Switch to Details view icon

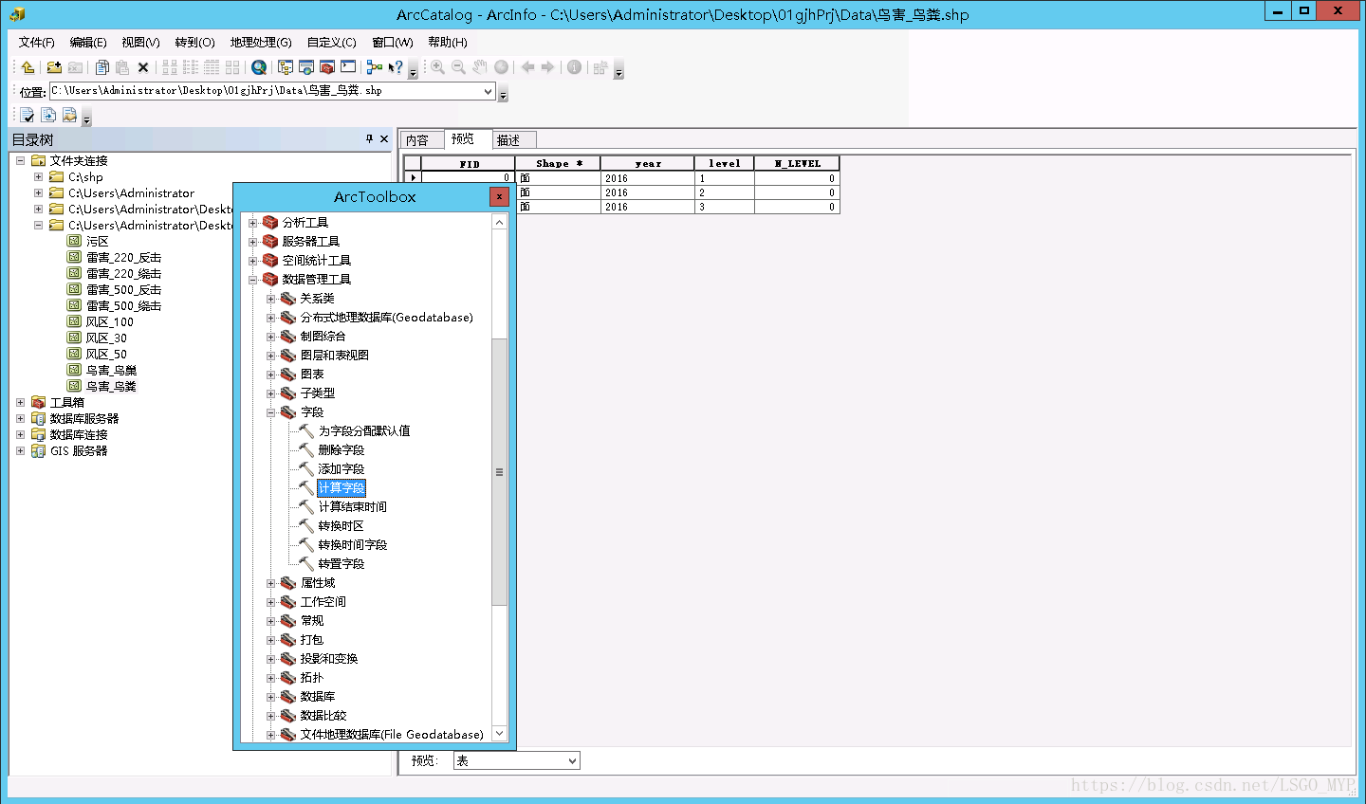(x=212, y=67)
